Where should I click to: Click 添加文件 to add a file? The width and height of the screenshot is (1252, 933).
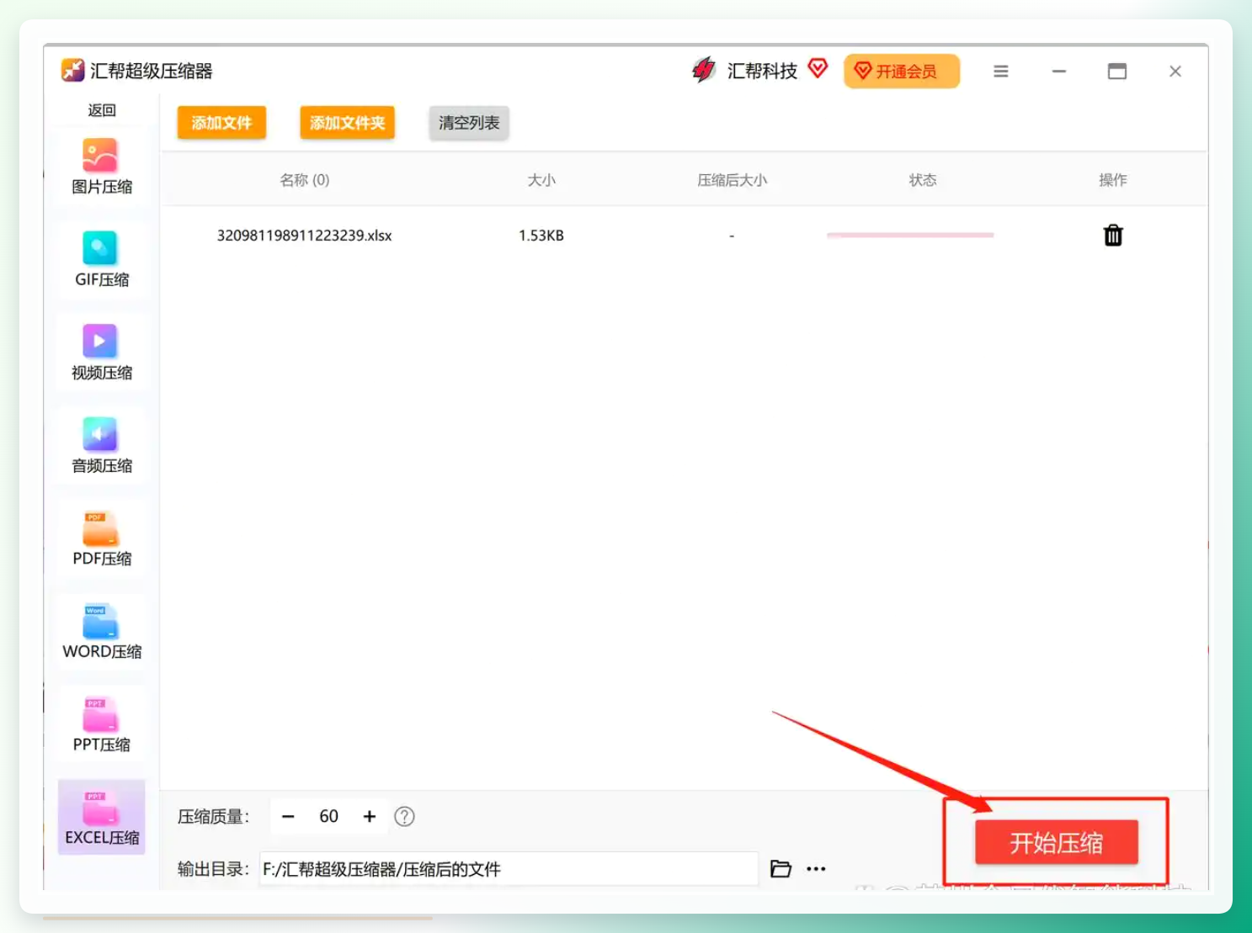click(x=221, y=123)
